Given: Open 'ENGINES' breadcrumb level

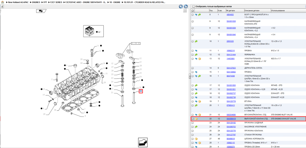Looking at the screenshot, I should 36,2.
